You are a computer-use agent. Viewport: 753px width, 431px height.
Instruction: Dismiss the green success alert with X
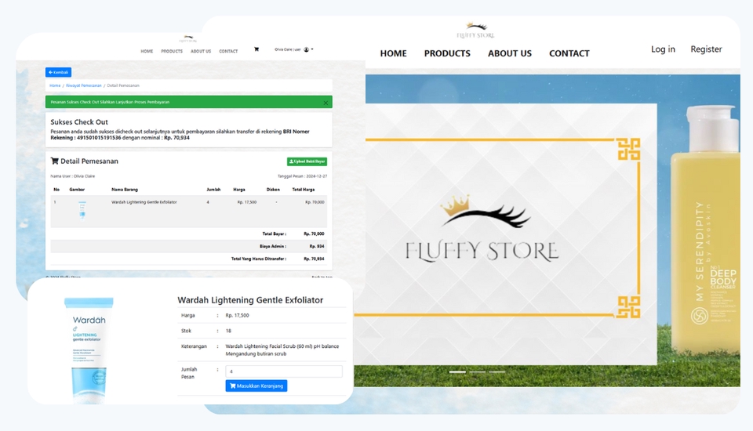point(326,103)
